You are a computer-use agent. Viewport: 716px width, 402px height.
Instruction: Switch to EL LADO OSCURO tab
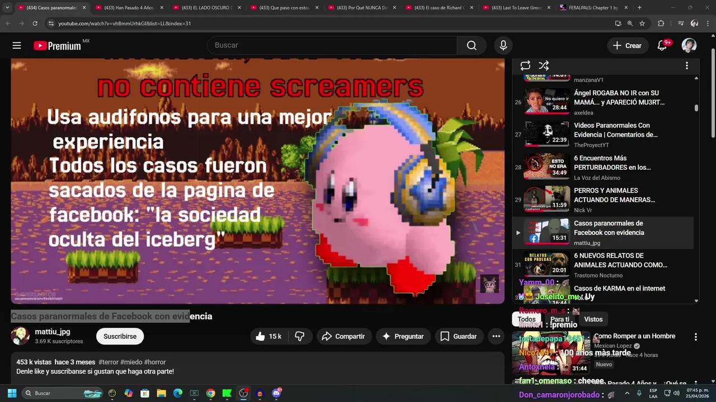206,8
